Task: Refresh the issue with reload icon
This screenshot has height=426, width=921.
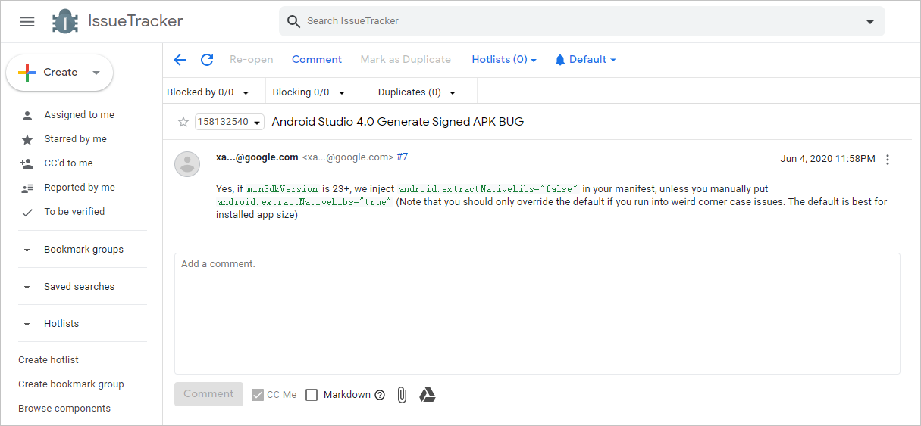Action: point(207,60)
